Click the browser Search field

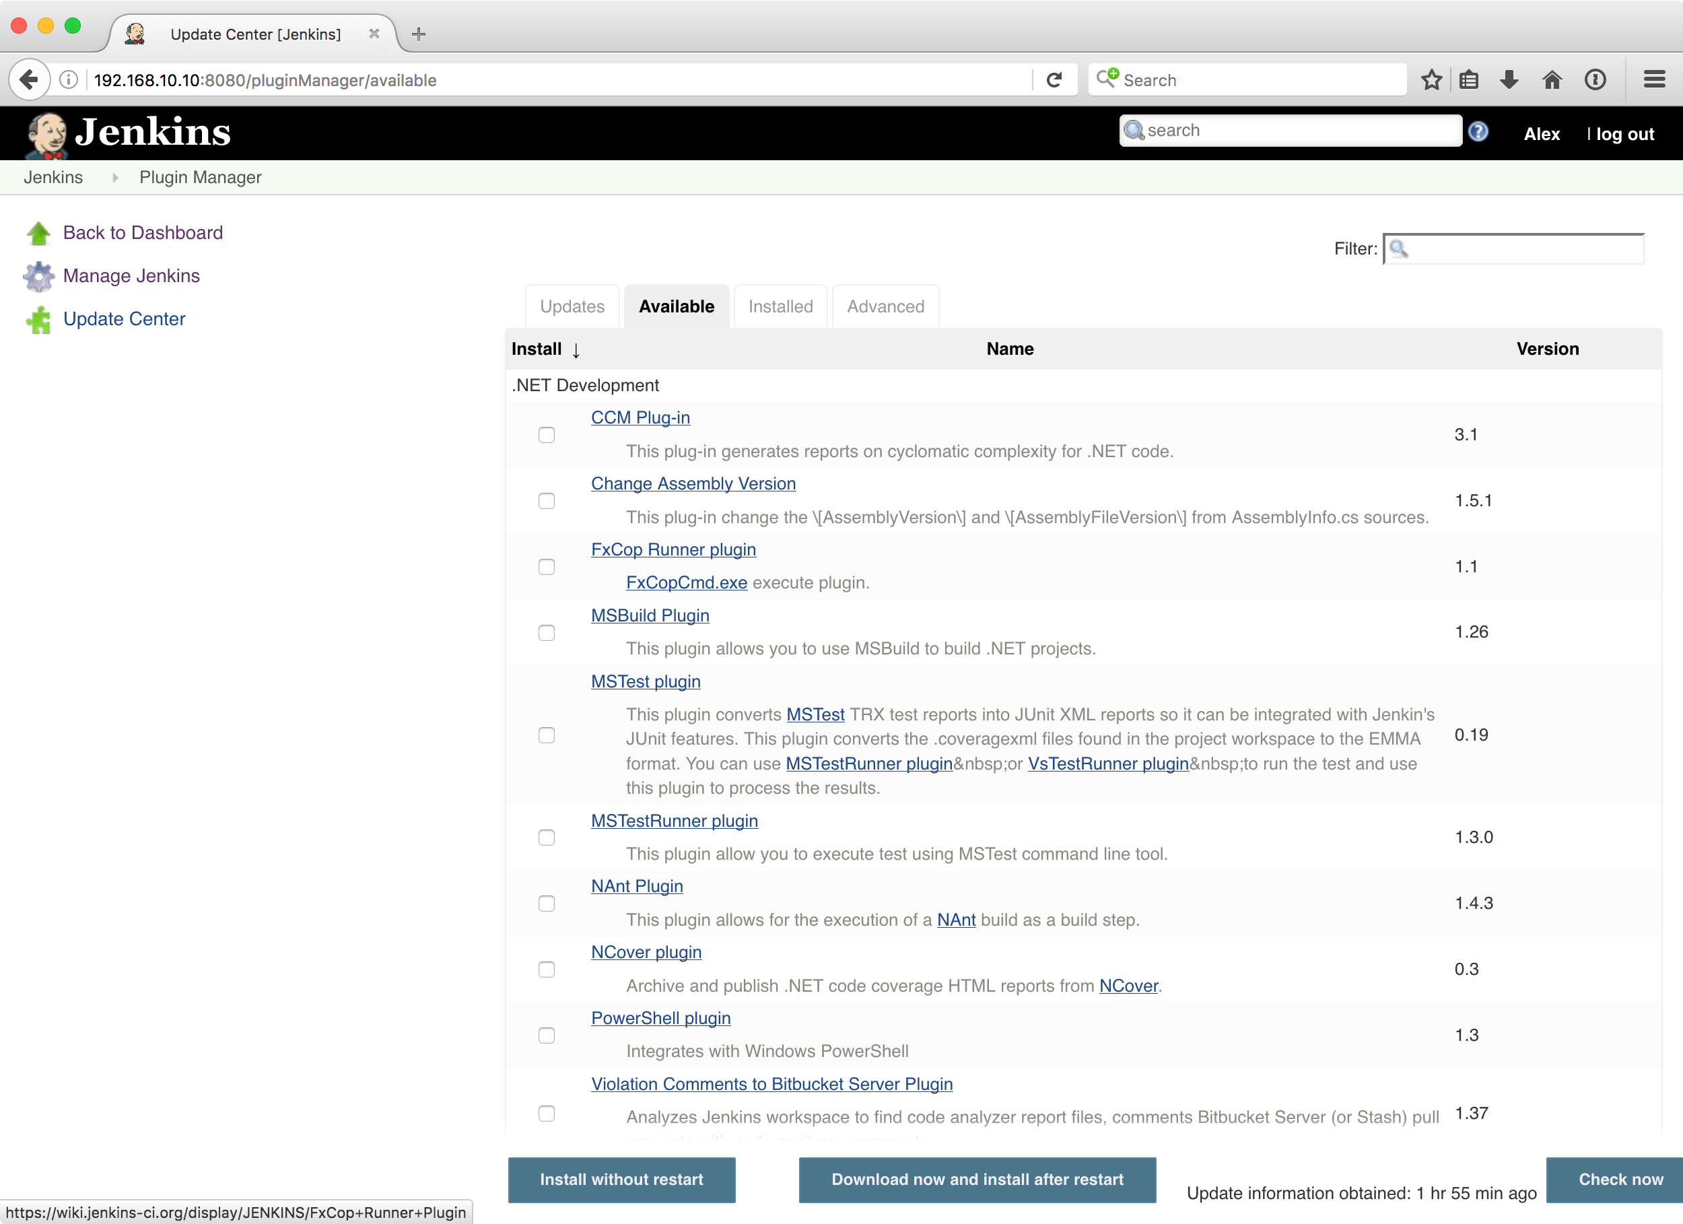point(1247,79)
